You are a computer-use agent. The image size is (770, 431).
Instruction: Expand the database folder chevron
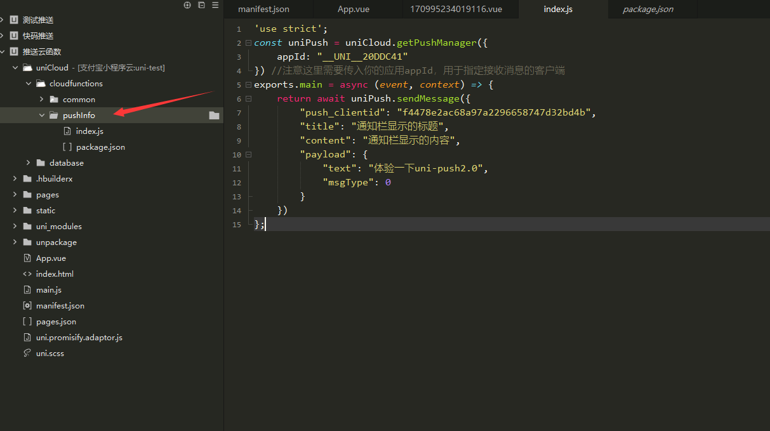[x=28, y=163]
